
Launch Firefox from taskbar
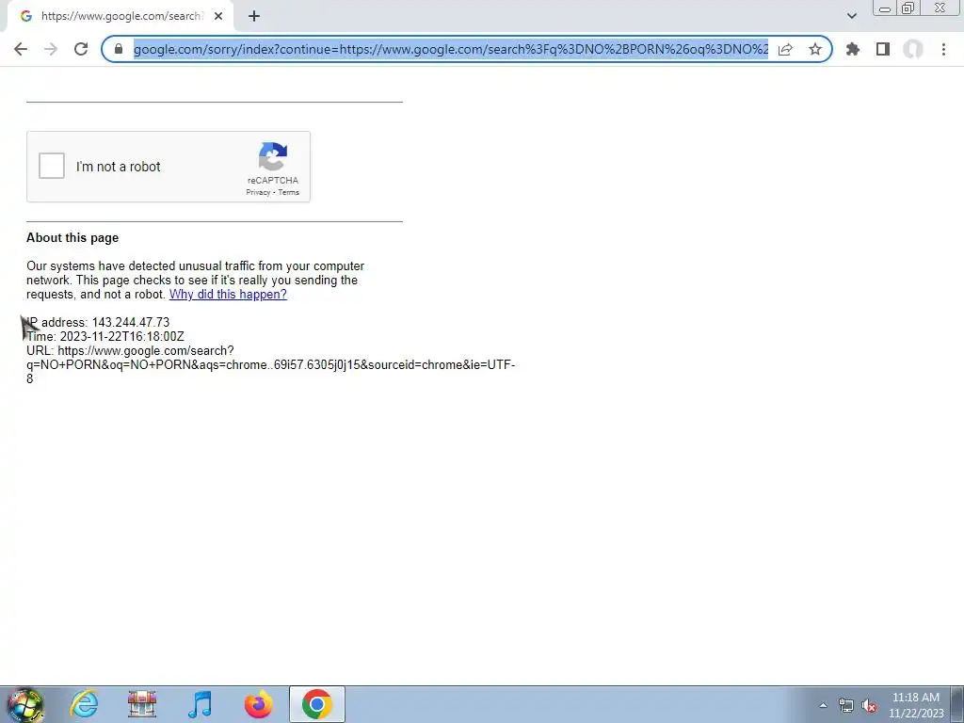click(258, 704)
